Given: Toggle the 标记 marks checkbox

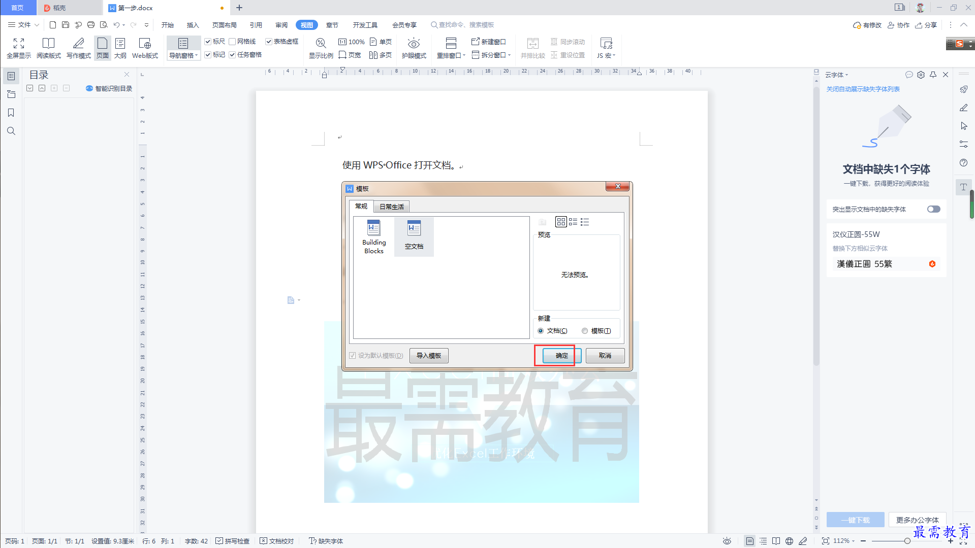Looking at the screenshot, I should point(208,55).
